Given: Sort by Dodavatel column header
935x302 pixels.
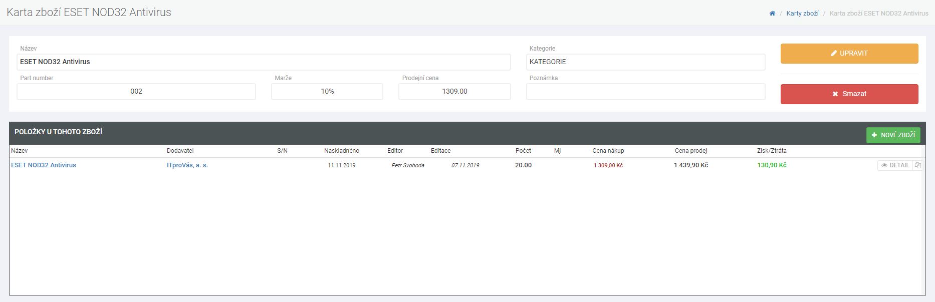Looking at the screenshot, I should pyautogui.click(x=180, y=151).
